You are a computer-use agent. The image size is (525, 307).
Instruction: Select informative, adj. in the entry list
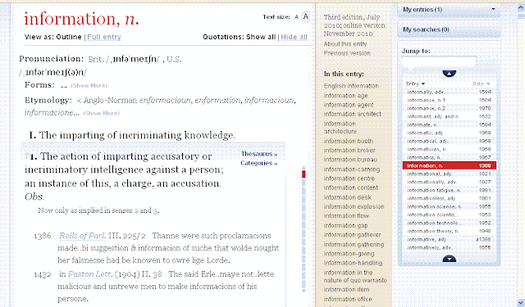click(449, 239)
